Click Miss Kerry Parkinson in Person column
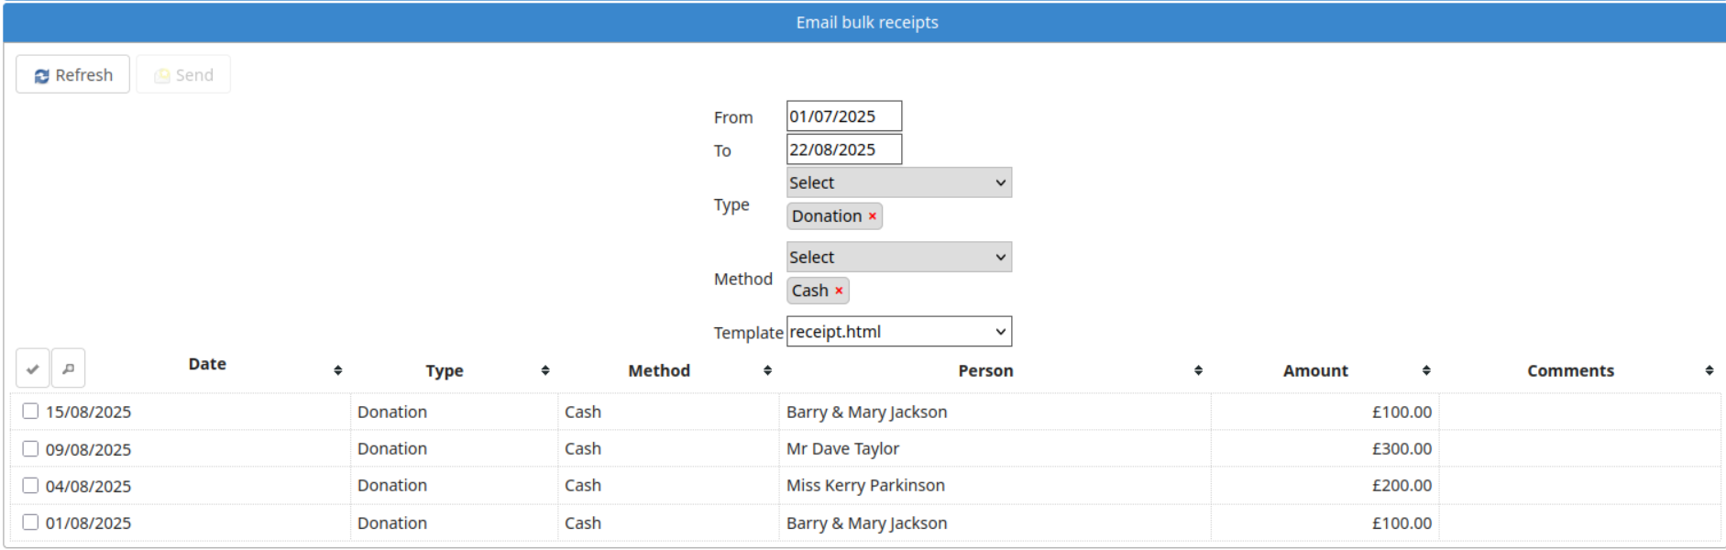This screenshot has height=550, width=1726. 865,485
